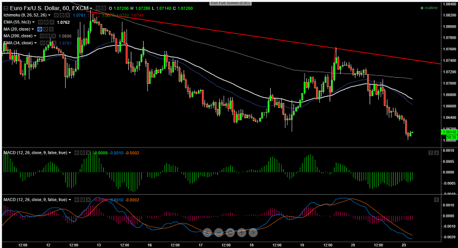This screenshot has width=458, height=248.
Task: Move the histogram MACD pane up
Action: pos(430,152)
